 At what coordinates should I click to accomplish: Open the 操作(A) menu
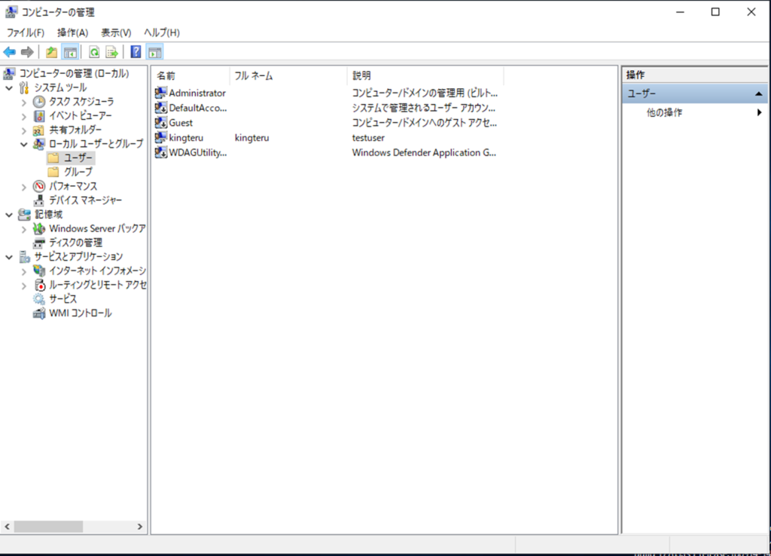click(x=72, y=32)
